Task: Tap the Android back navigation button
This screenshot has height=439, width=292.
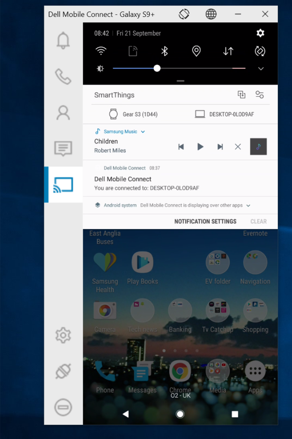Action: click(126, 414)
